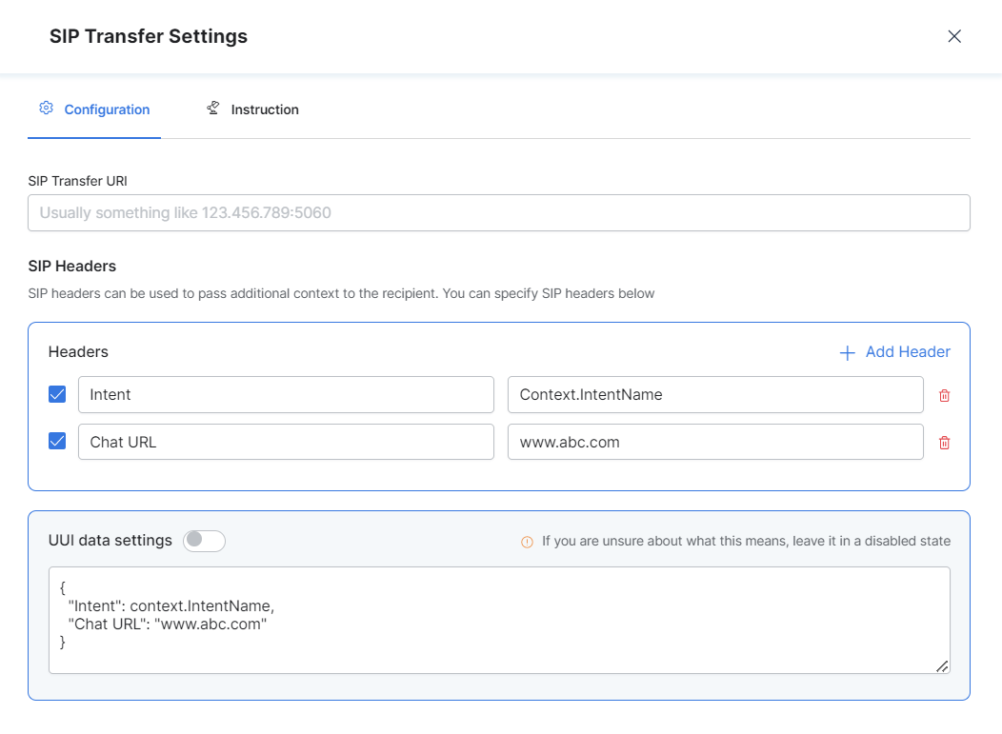Select the Intent header name field

click(x=286, y=394)
